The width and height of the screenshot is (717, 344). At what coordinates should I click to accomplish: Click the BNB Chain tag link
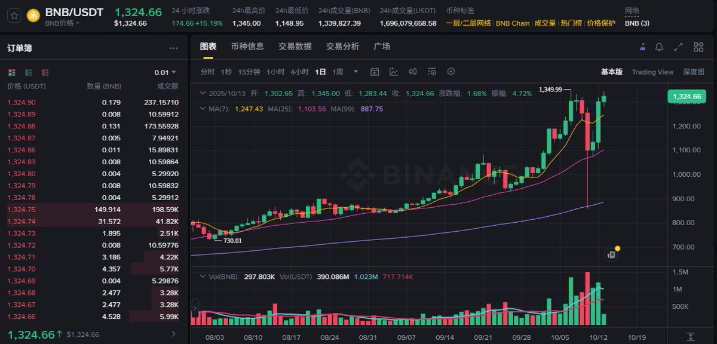tap(513, 23)
